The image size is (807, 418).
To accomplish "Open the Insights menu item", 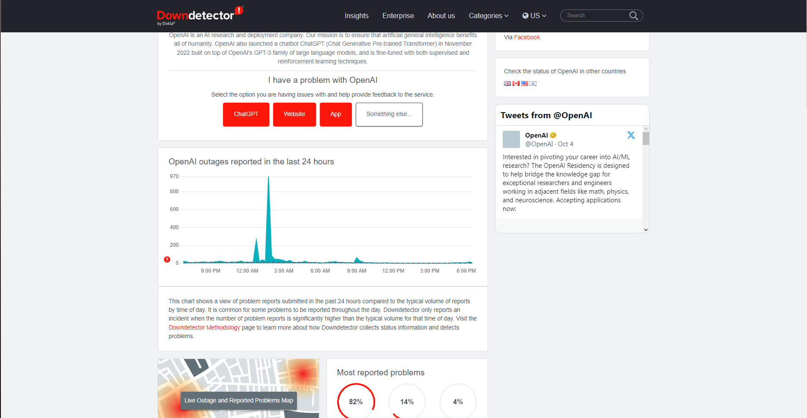I will tap(357, 16).
